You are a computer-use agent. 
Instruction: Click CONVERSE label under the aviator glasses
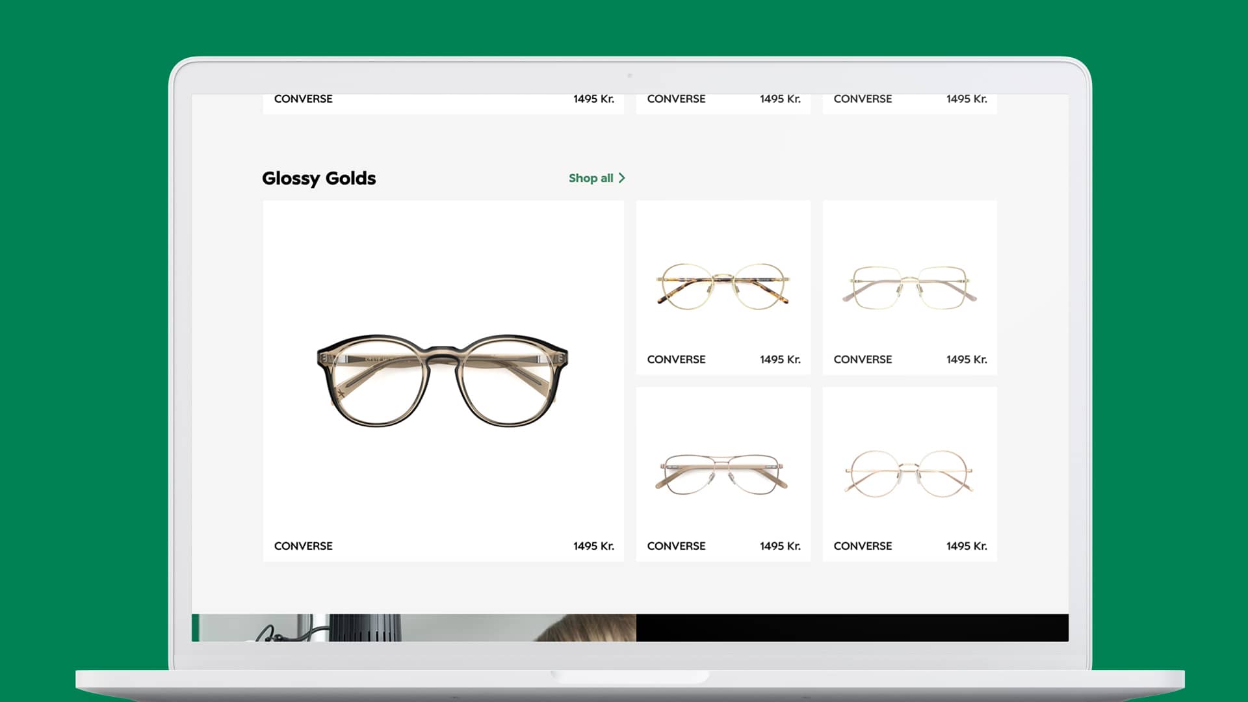point(676,546)
